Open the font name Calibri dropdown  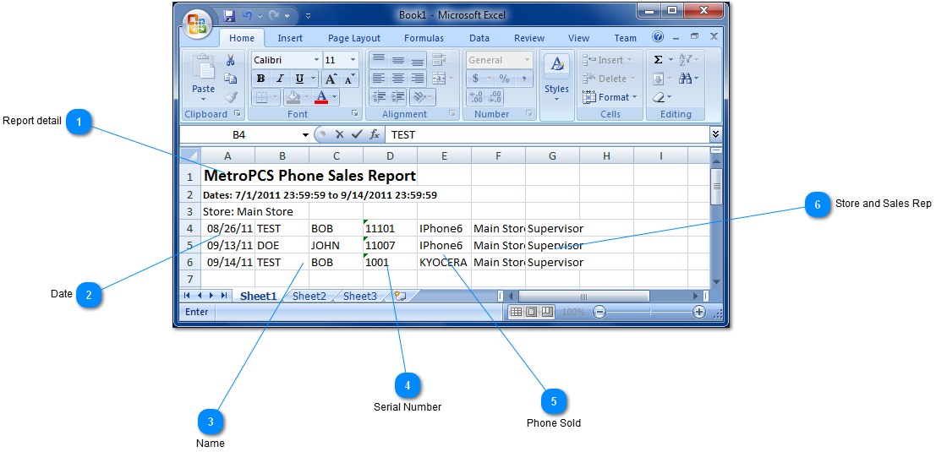[316, 60]
